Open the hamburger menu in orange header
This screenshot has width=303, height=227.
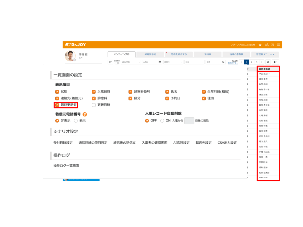tap(278, 45)
